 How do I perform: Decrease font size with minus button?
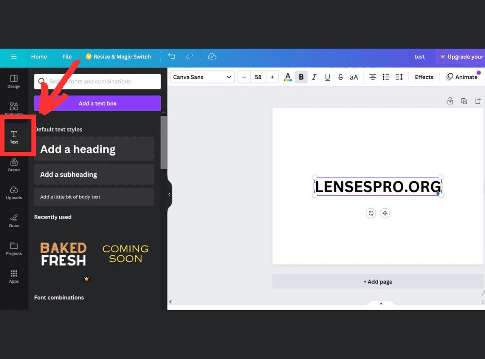pyautogui.click(x=244, y=77)
